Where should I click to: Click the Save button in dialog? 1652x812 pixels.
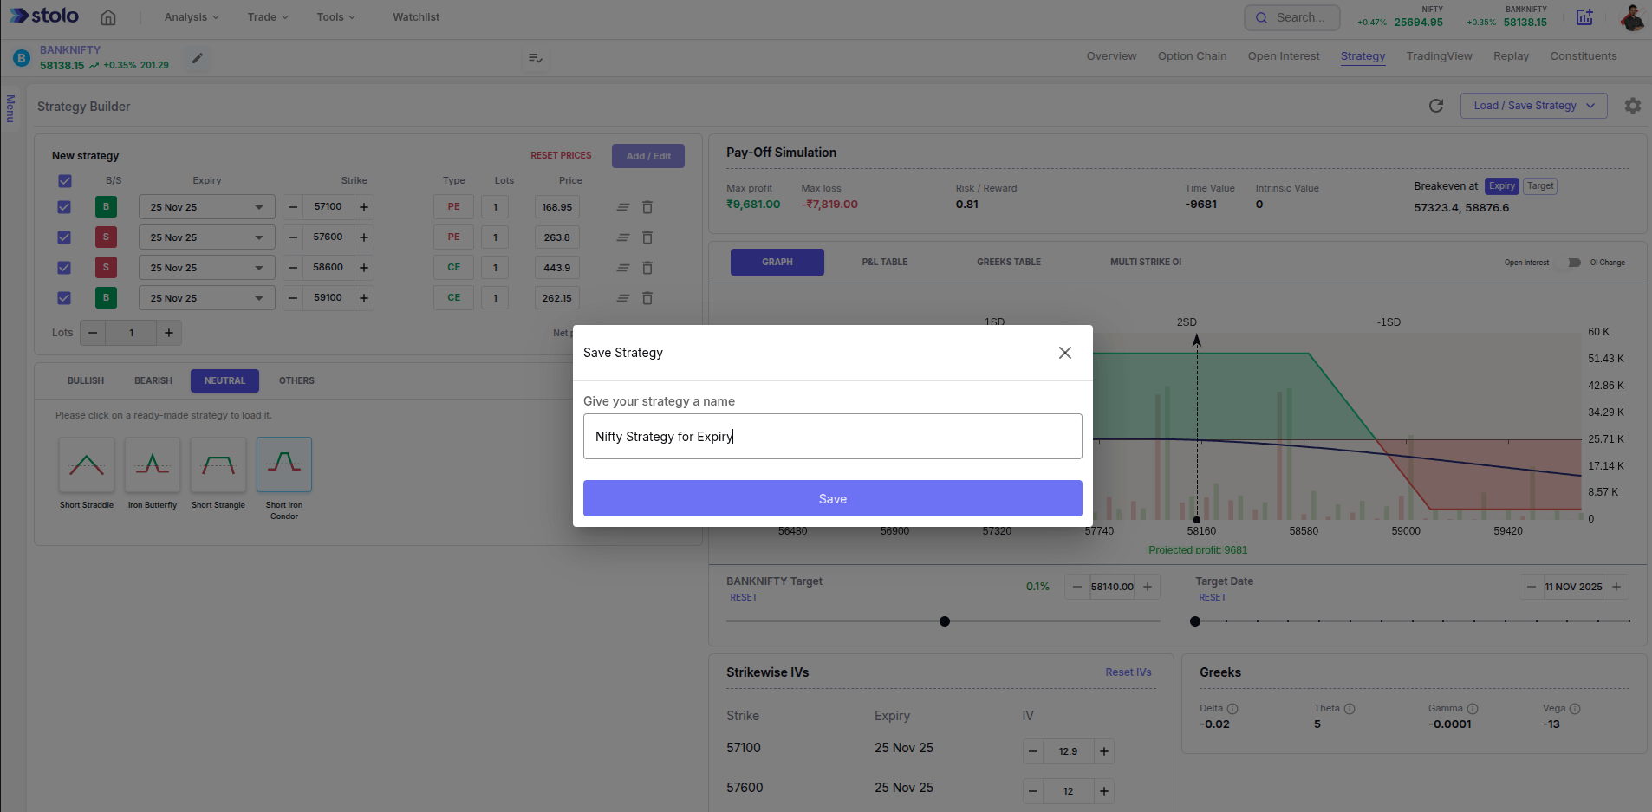point(832,498)
